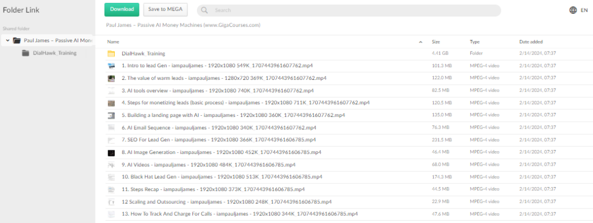Sort by the Type column header
Viewport: 593px width, 223px height.
click(x=475, y=42)
